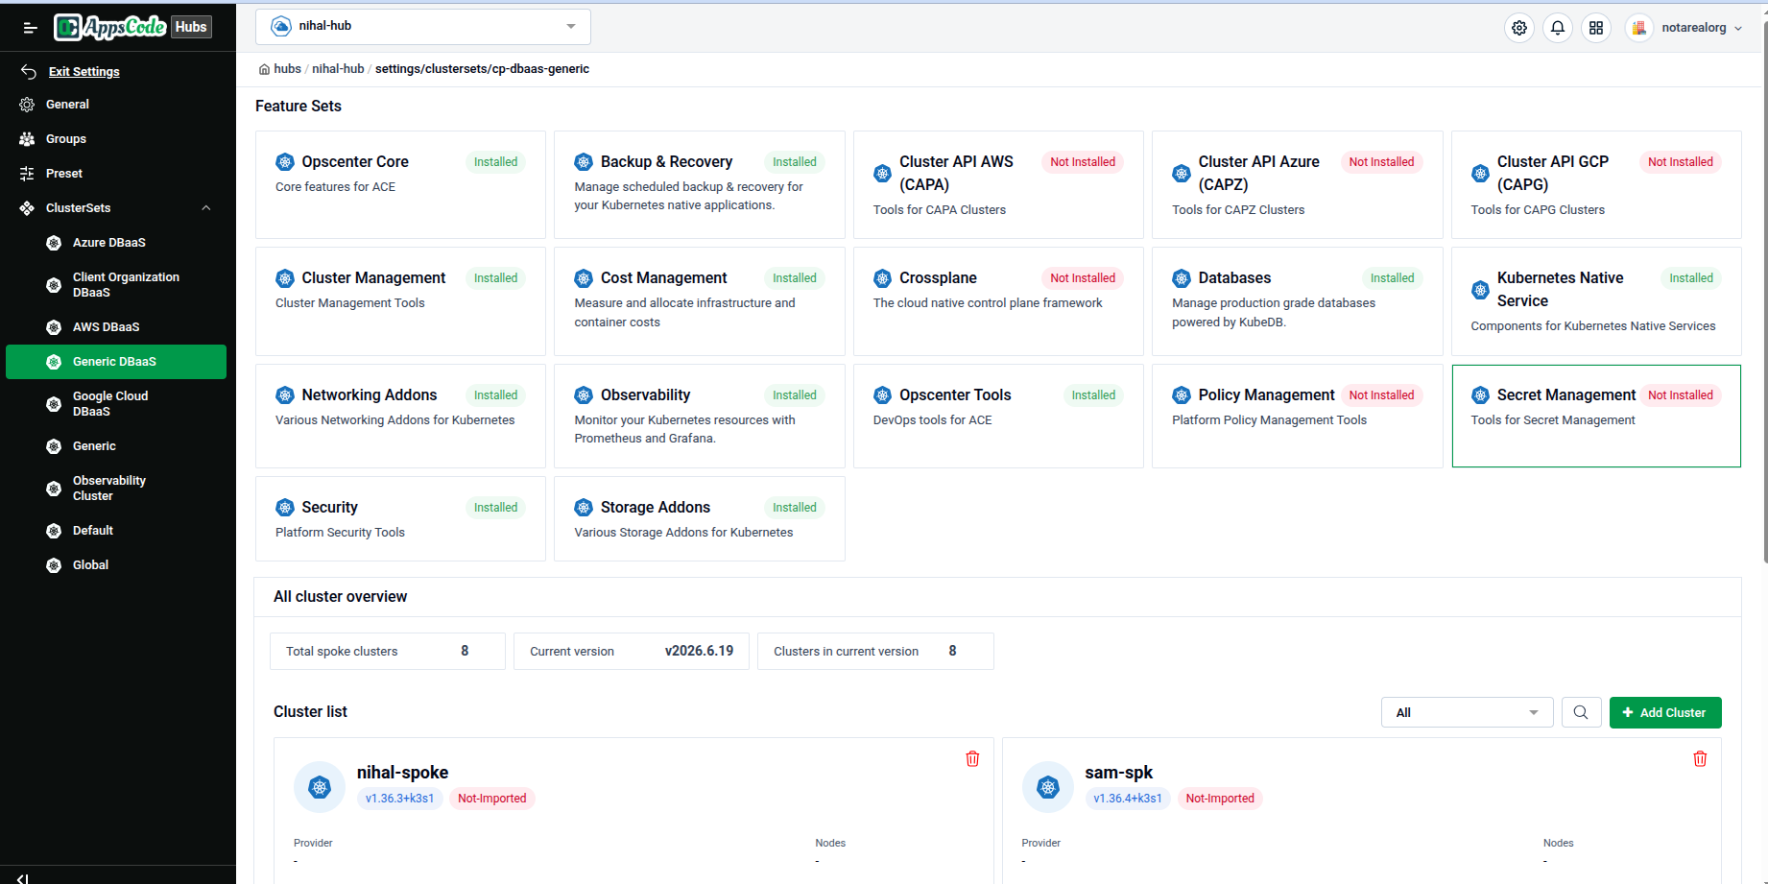Screen dimensions: 1768x884
Task: Click the Azure DBaaS kubernetes icon
Action: click(x=54, y=243)
